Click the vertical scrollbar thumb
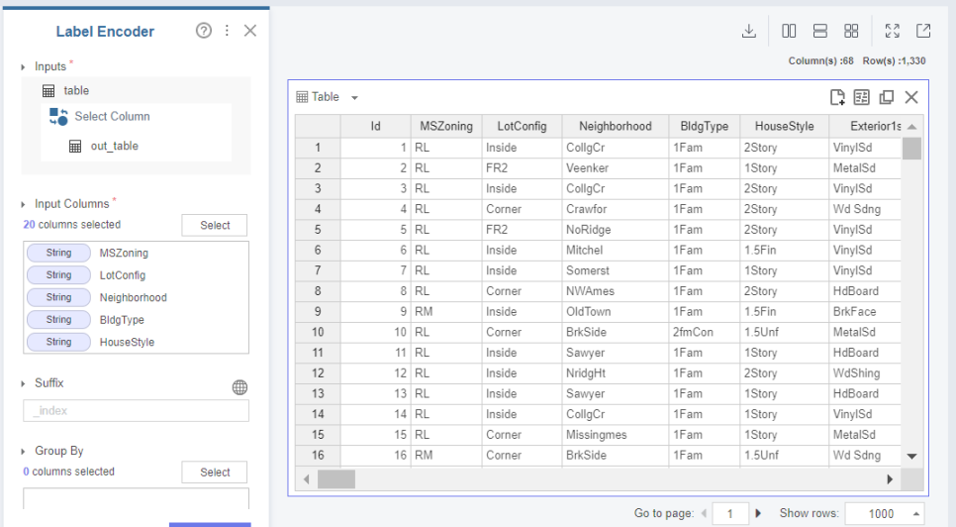 912,149
